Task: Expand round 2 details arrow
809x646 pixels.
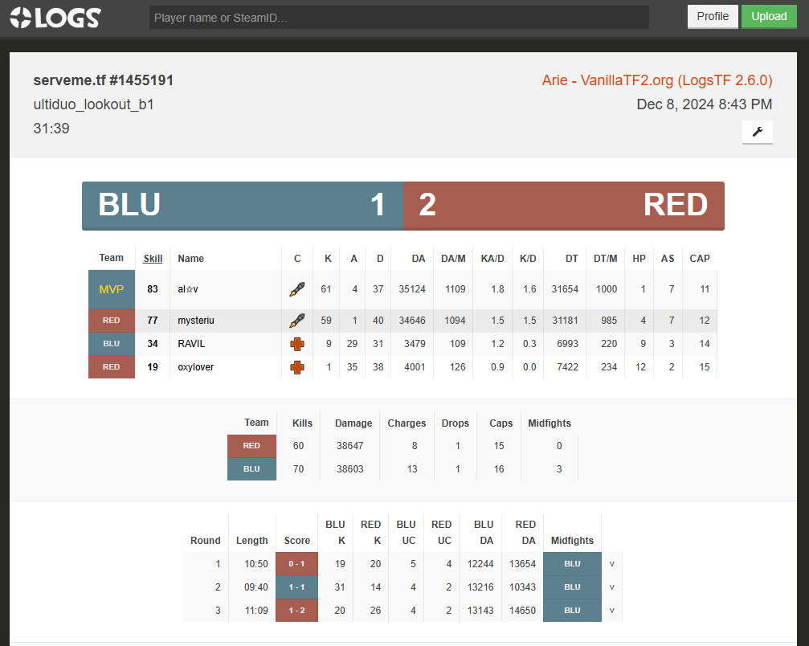Action: (612, 587)
